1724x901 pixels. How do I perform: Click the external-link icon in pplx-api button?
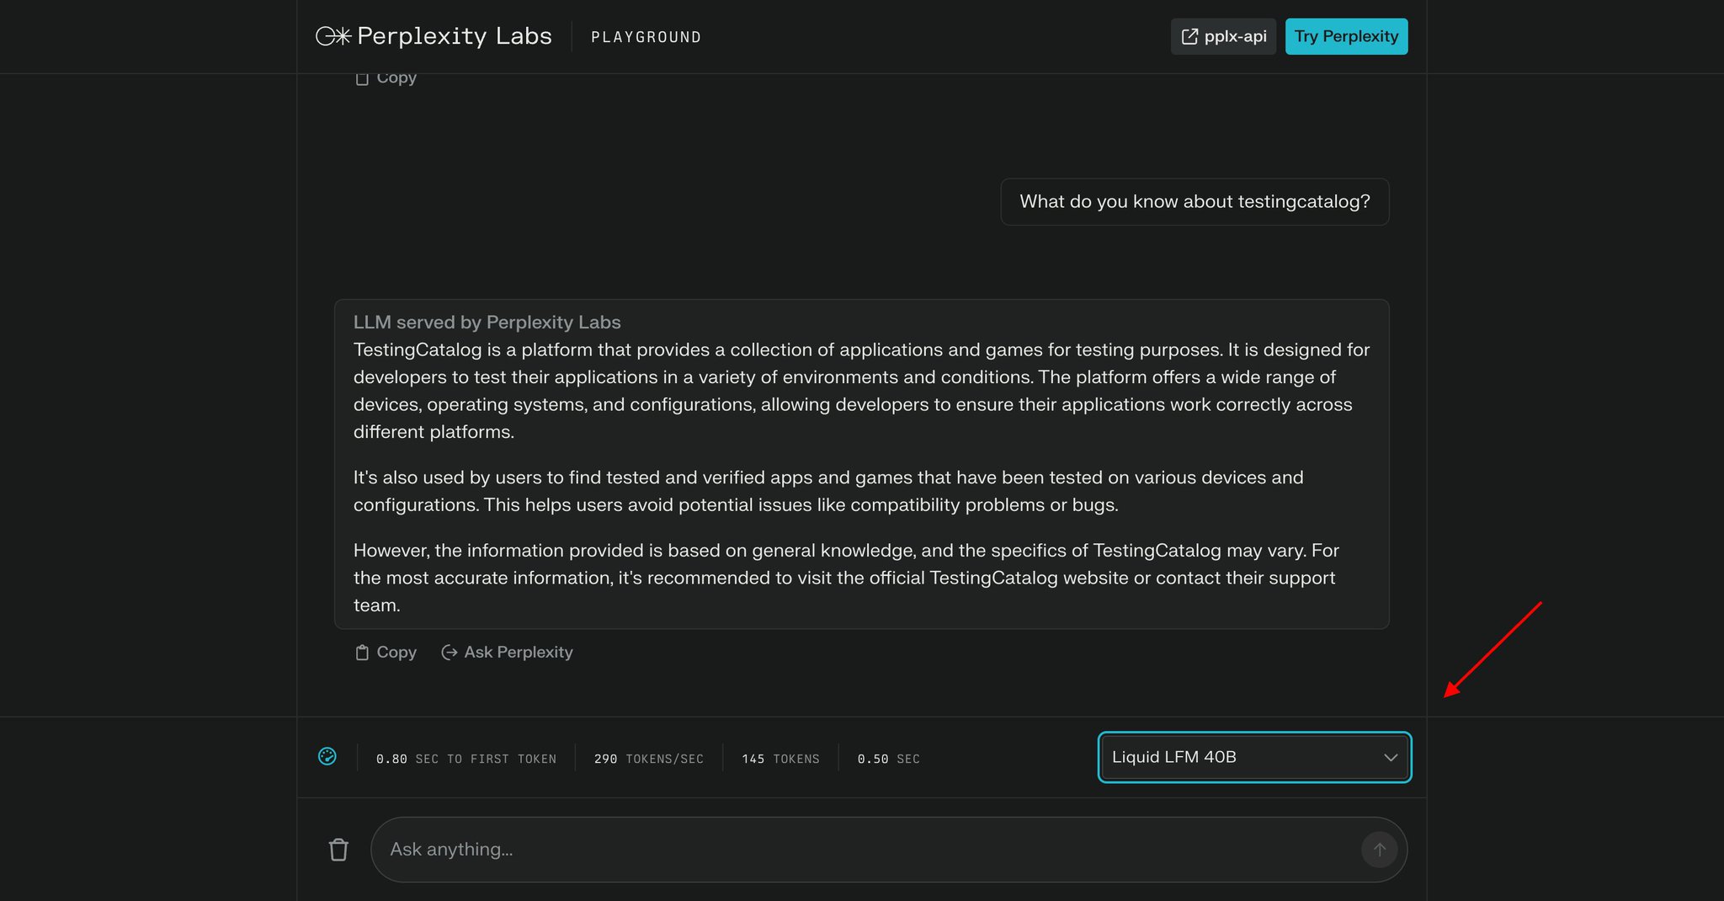click(1189, 36)
